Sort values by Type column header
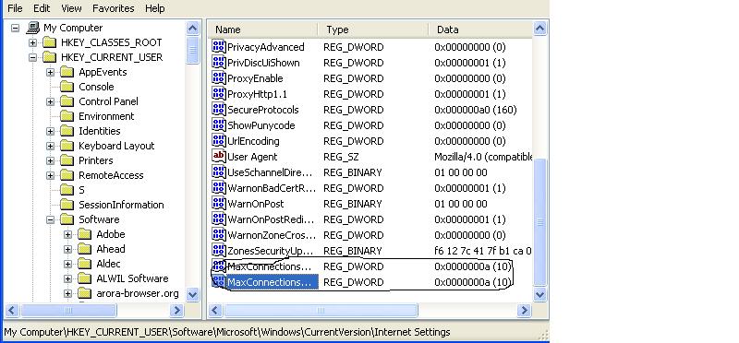This screenshot has height=343, width=739. [373, 30]
